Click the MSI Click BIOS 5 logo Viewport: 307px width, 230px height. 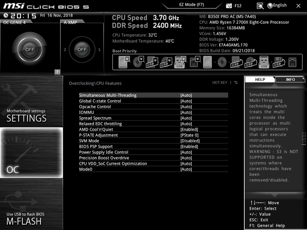[46, 6]
